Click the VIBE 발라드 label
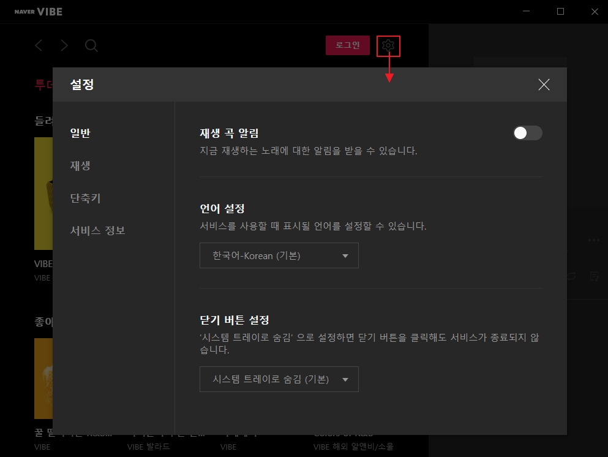The image size is (608, 457). (149, 447)
